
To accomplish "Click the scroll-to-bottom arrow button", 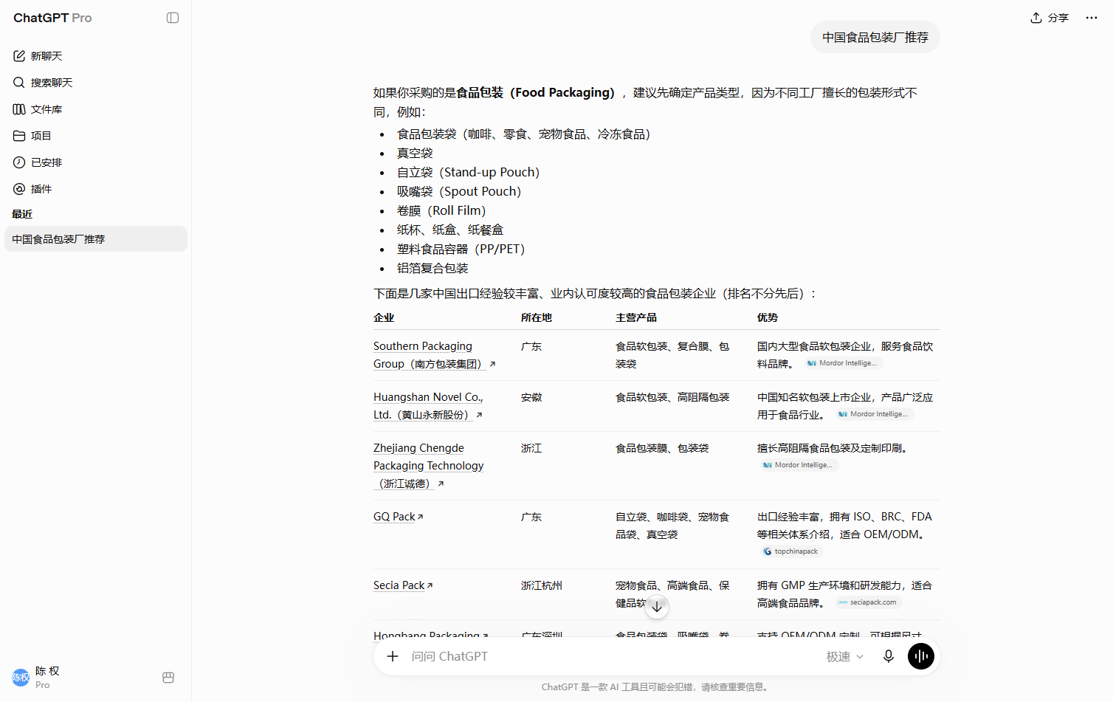I will point(657,607).
